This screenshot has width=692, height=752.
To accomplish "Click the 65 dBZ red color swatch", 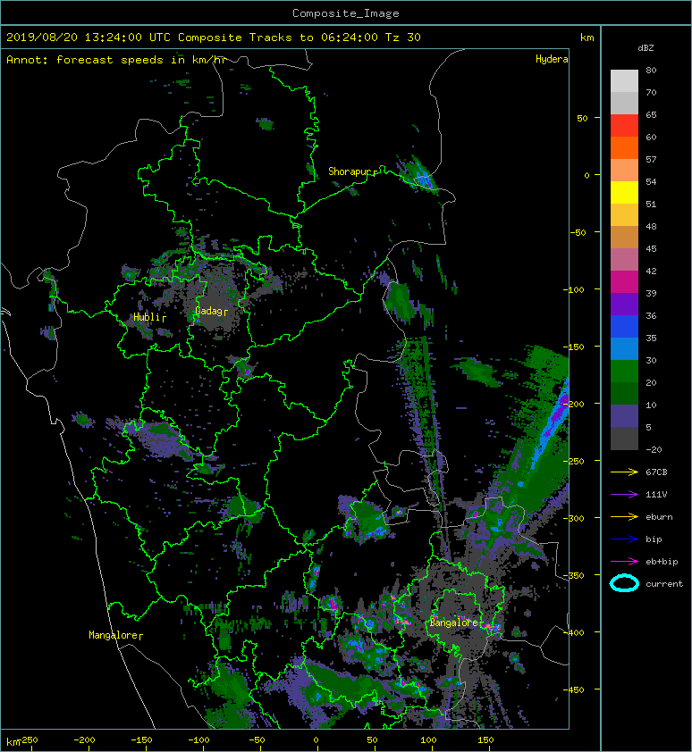I will [624, 125].
